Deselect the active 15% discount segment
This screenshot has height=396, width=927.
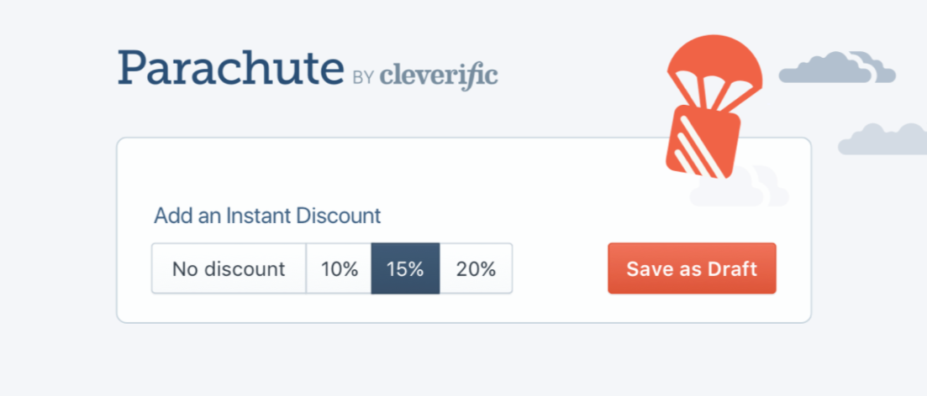click(x=406, y=268)
